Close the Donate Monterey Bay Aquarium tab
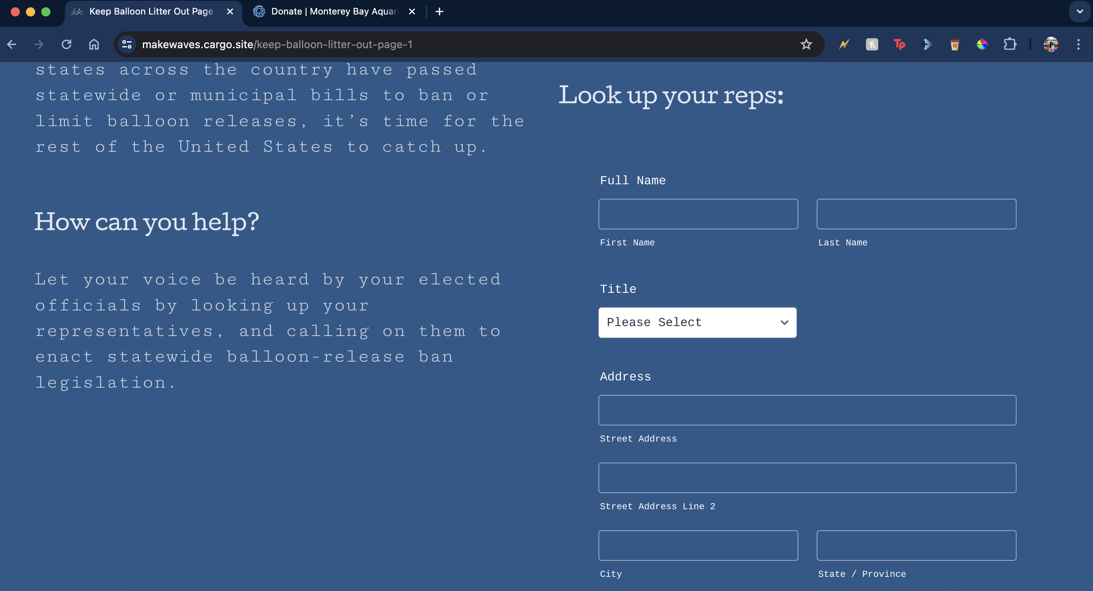Screen dimensions: 1093x591 coord(412,11)
